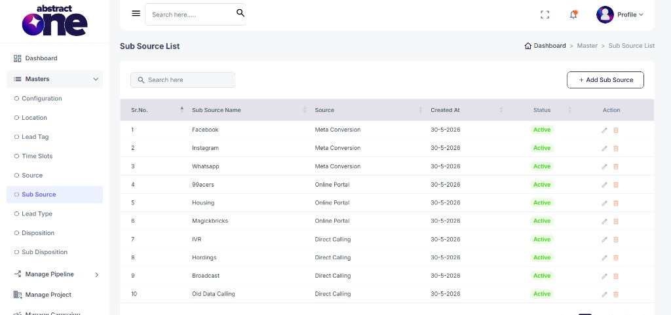This screenshot has height=315, width=671.
Task: Follow Dashboard breadcrumb link
Action: (x=550, y=46)
